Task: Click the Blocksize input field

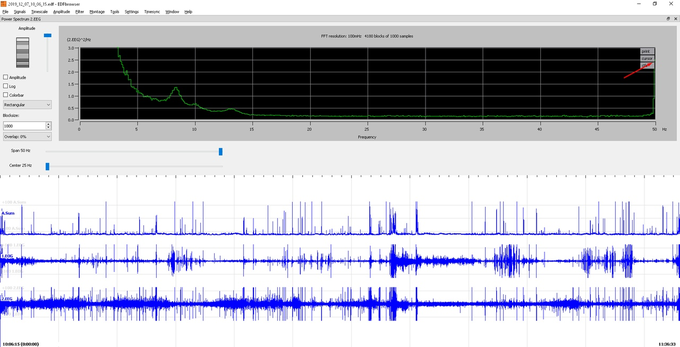Action: [x=24, y=126]
